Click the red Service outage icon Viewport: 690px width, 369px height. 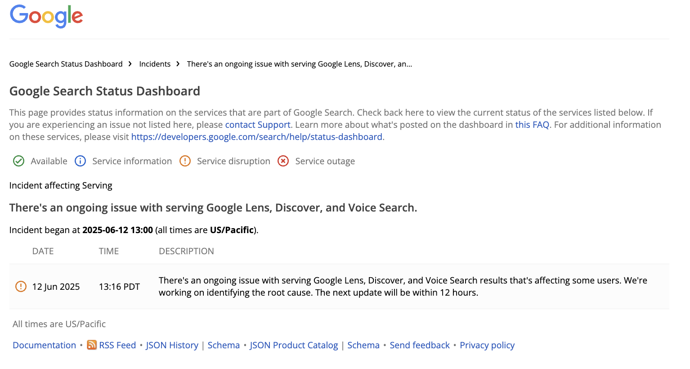click(283, 161)
